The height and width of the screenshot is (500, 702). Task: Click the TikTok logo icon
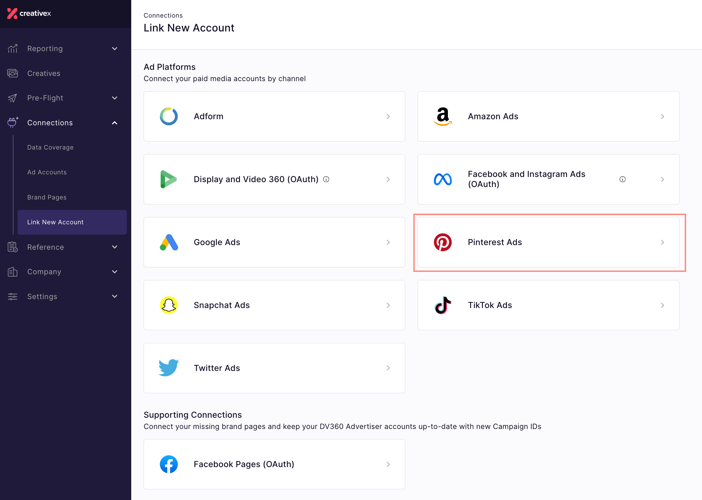[442, 305]
